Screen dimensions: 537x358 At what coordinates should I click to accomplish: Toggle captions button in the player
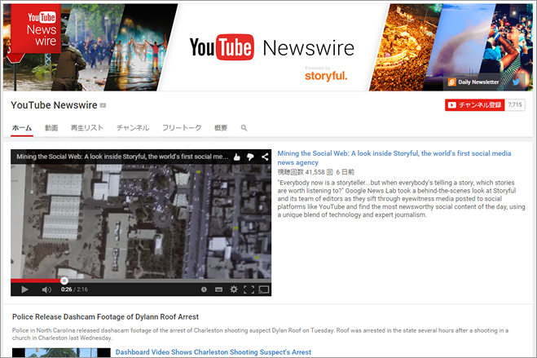coord(218,289)
